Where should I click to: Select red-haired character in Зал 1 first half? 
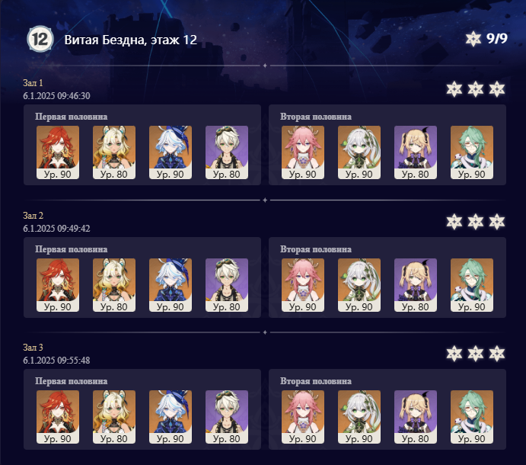pyautogui.click(x=58, y=152)
